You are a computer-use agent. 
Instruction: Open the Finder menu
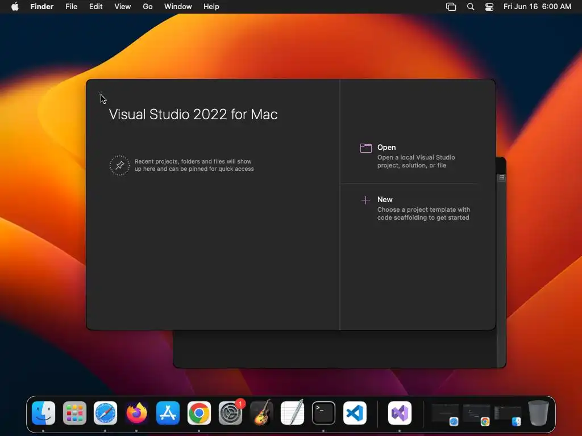tap(42, 7)
